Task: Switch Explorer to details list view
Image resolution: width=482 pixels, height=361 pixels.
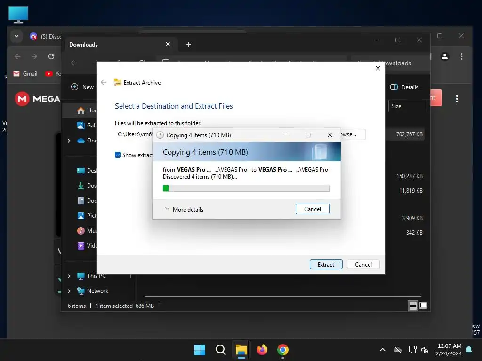Action: point(413,306)
